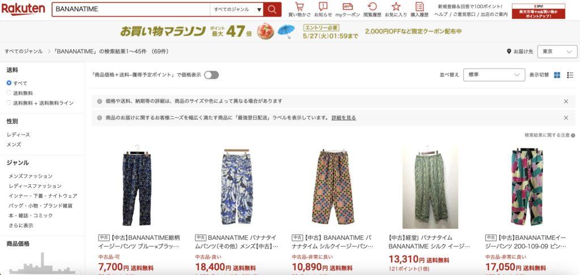The height and width of the screenshot is (275, 580).
Task: Open the お知らせ notifications icon
Action: pyautogui.click(x=323, y=10)
